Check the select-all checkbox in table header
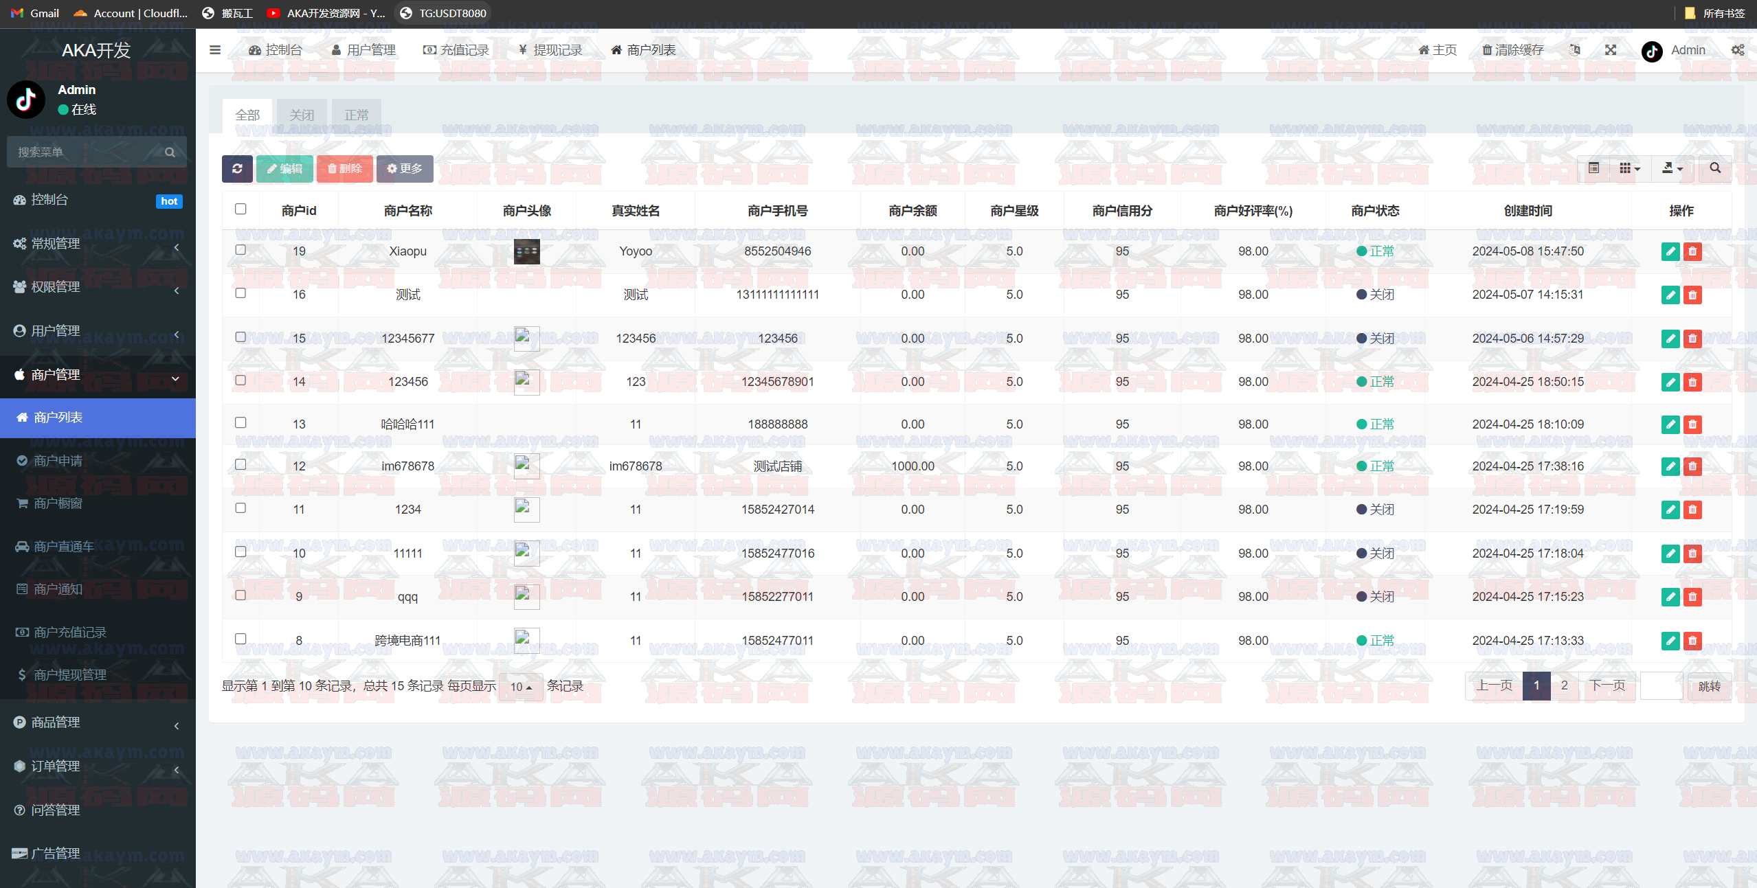Viewport: 1757px width, 888px height. point(240,209)
